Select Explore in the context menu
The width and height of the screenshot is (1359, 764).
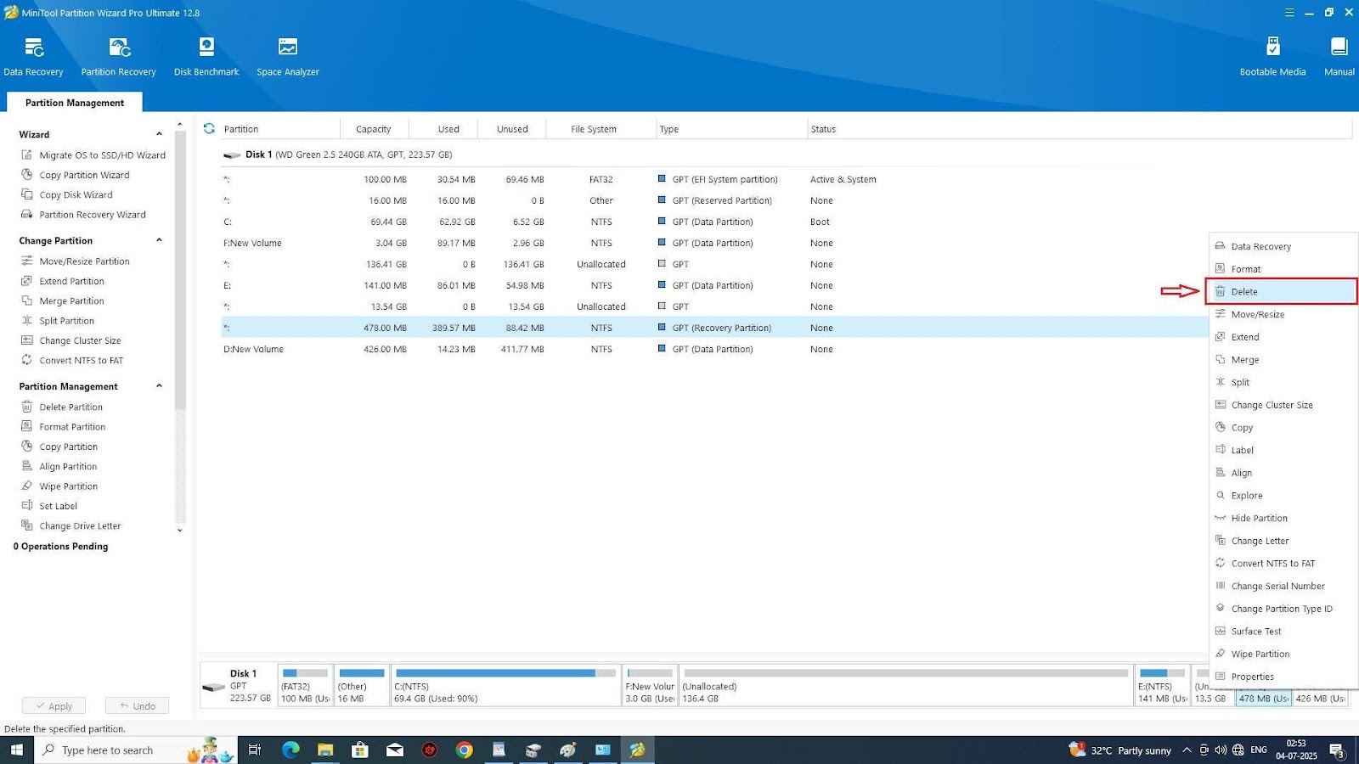pyautogui.click(x=1282, y=496)
